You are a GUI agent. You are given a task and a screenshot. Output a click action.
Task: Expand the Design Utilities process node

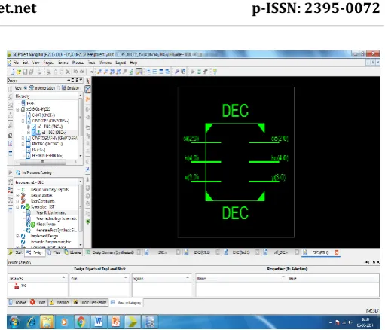(17, 195)
